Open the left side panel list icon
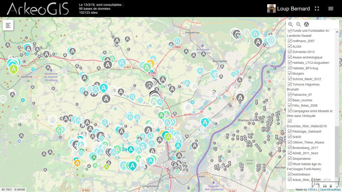Screen dimensions: 342x192 (x=8, y=25)
